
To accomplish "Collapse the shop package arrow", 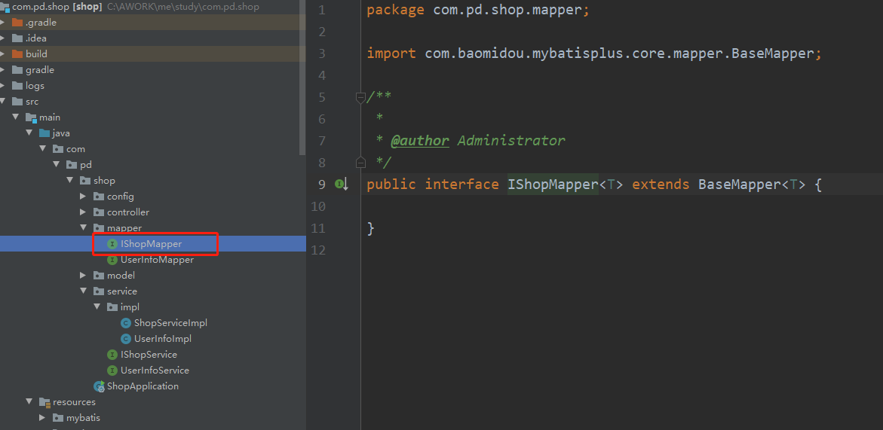I will pos(69,180).
